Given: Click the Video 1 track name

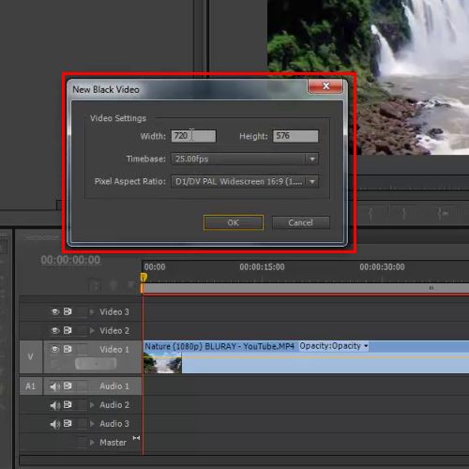Looking at the screenshot, I should tap(114, 349).
